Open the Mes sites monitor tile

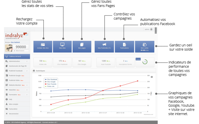tap(62, 47)
